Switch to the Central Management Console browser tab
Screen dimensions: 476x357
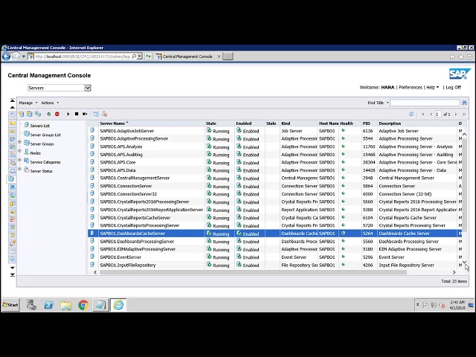(187, 57)
